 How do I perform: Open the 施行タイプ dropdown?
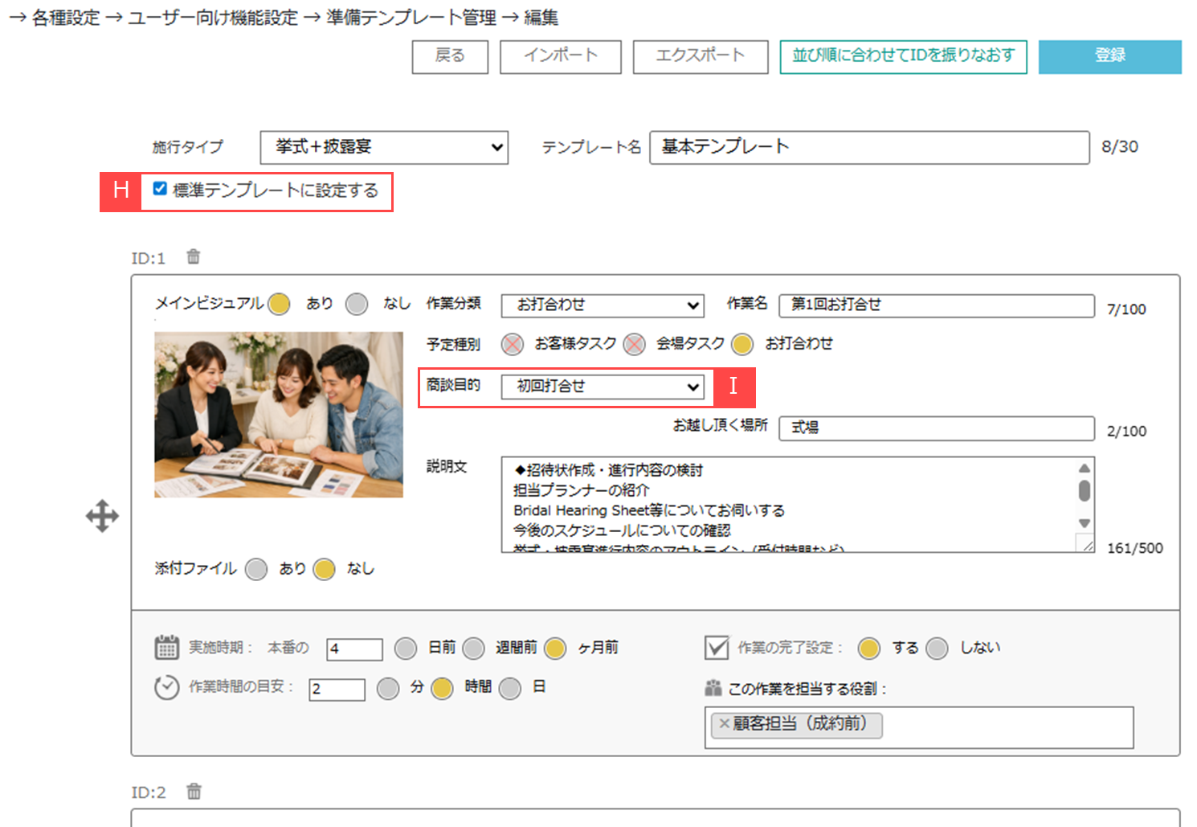(x=383, y=147)
